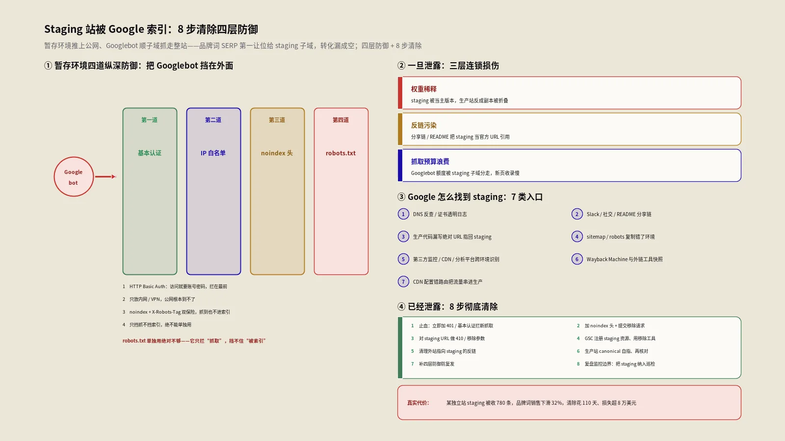Click step 7 '补四层防御防复发'
785x441 pixels.
pyautogui.click(x=437, y=364)
